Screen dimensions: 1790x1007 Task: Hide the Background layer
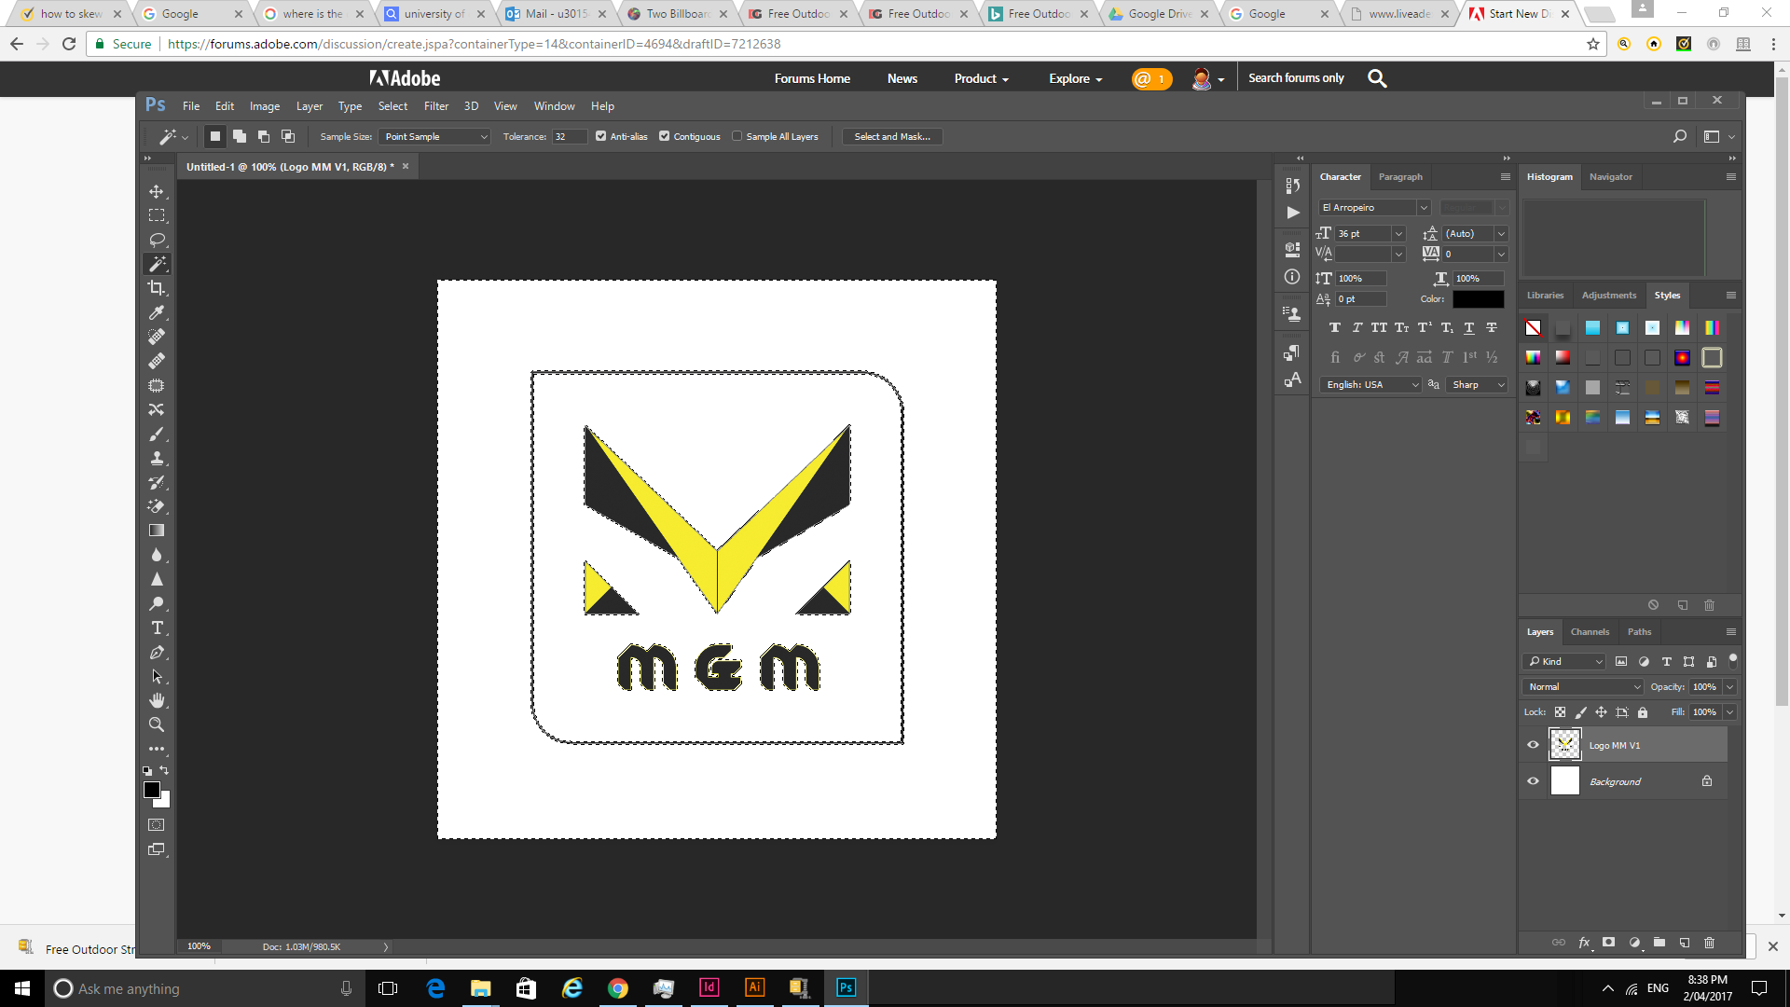tap(1533, 781)
